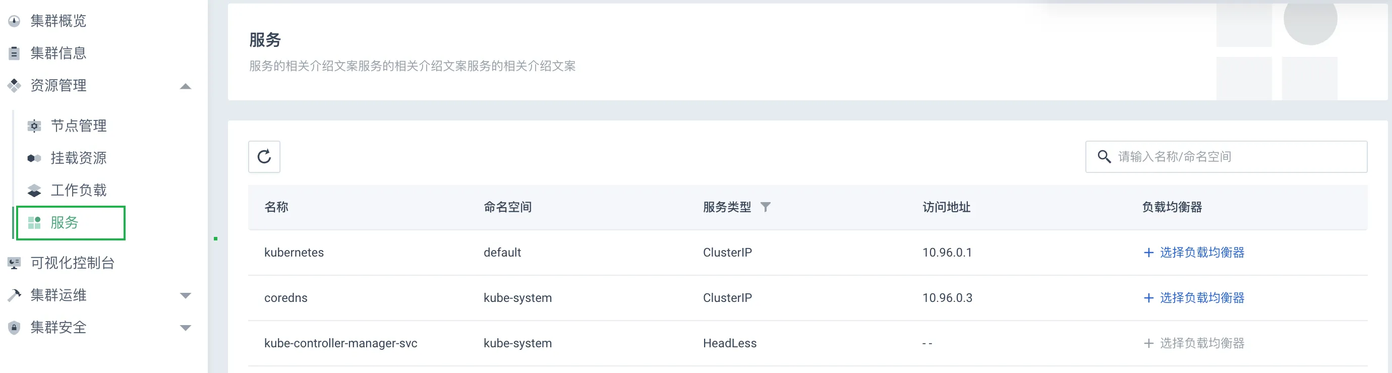Click the 资源管理 diamond icon
The width and height of the screenshot is (1392, 373).
point(14,85)
